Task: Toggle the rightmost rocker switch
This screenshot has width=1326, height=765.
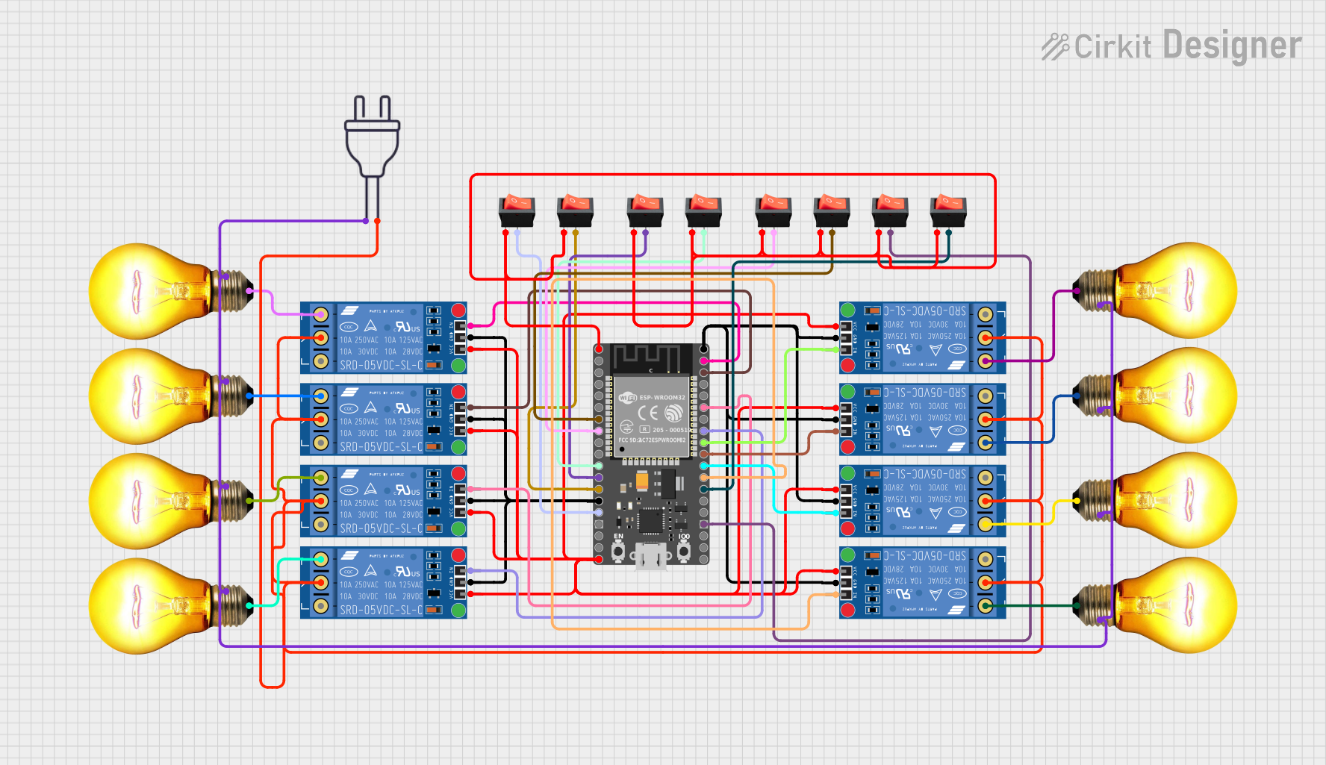Action: click(x=948, y=211)
